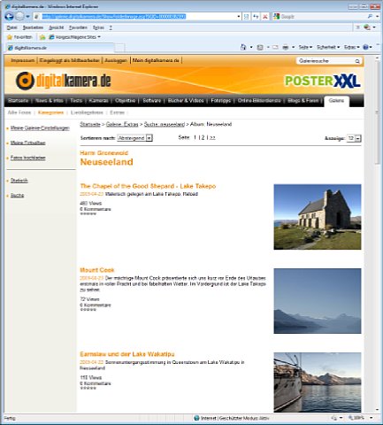Open the recent pages dropdown beside Forward
Viewport: 383px width, 425px height.
click(27, 17)
